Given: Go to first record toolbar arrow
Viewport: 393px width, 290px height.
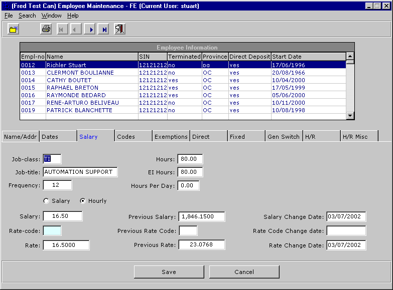Looking at the screenshot, I should coord(61,29).
